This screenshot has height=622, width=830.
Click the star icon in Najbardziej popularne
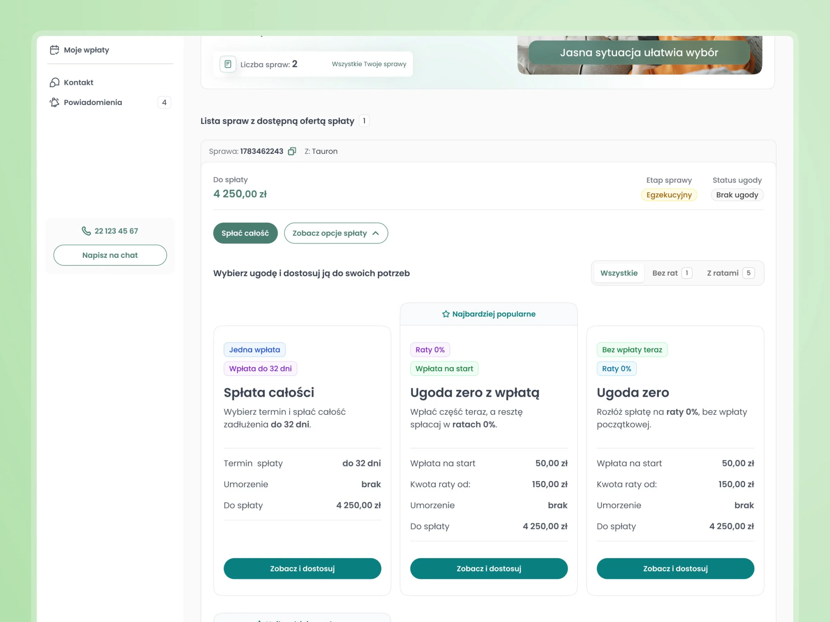pos(446,314)
